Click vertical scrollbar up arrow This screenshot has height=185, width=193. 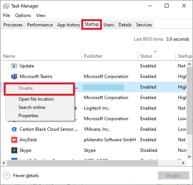click(189, 64)
